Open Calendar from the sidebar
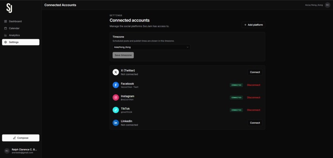 click(x=21, y=28)
